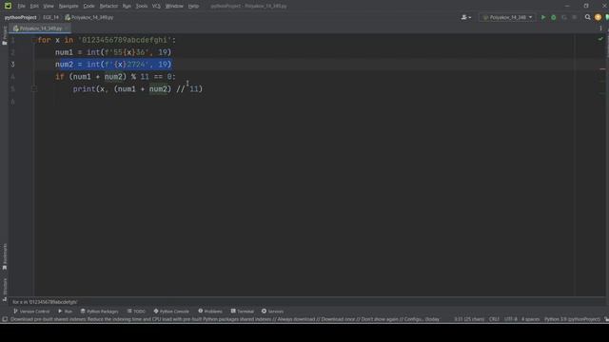Click on 'for x in' code line 1
The image size is (609, 342).
[107, 40]
